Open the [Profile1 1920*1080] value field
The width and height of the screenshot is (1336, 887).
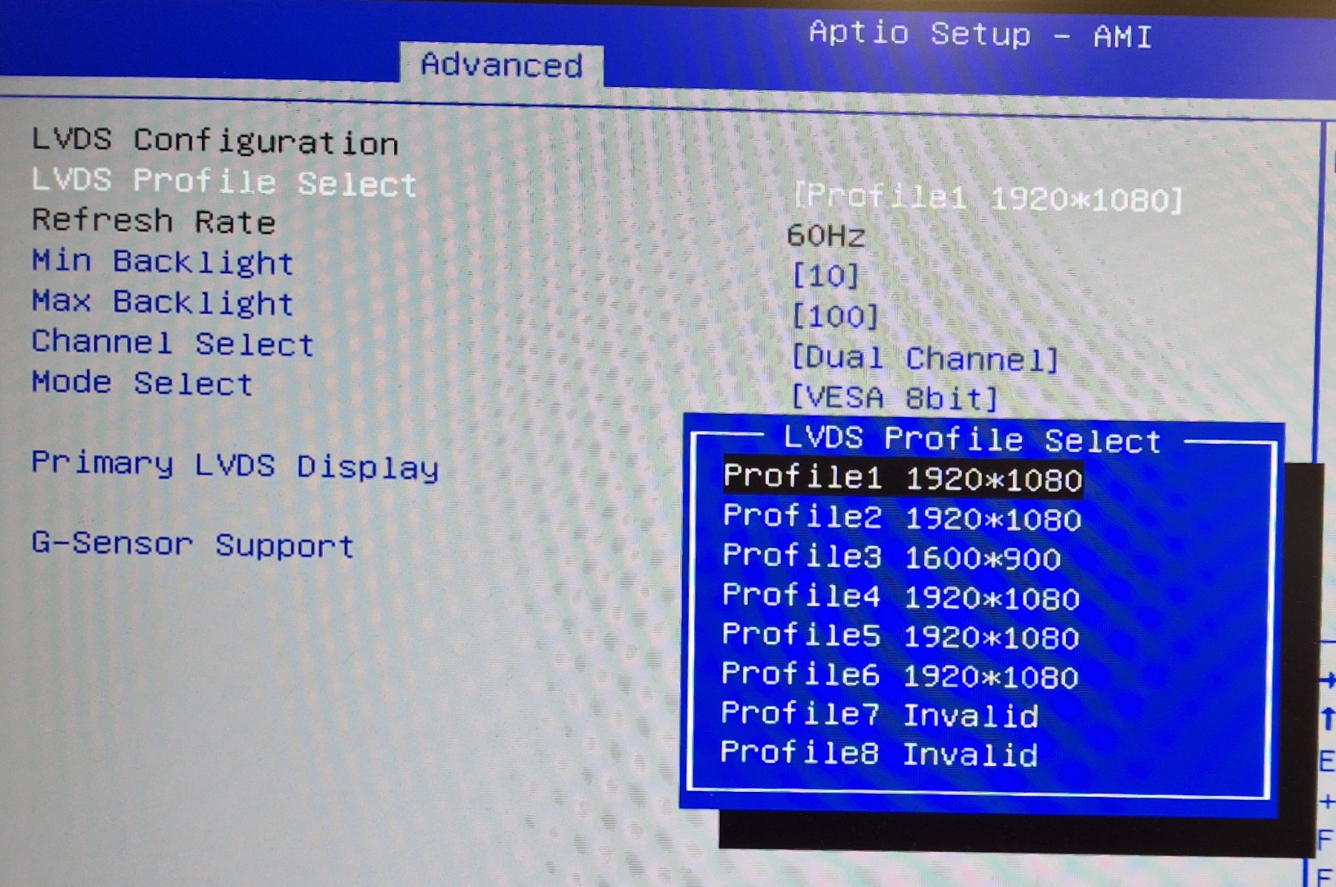(987, 198)
